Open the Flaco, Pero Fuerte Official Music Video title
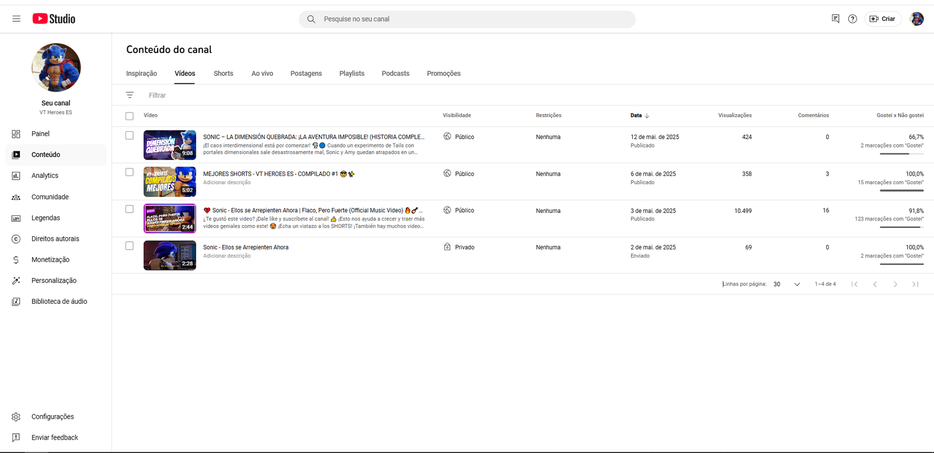 click(312, 210)
